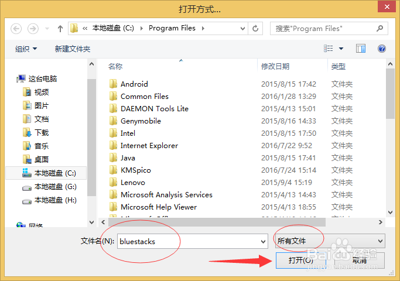This screenshot has height=281, width=400.
Task: Select 本地磁盘 (C:) in the address path
Action: (x=113, y=28)
